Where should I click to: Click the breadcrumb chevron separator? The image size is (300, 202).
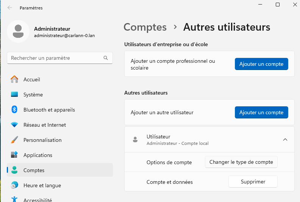pyautogui.click(x=175, y=27)
